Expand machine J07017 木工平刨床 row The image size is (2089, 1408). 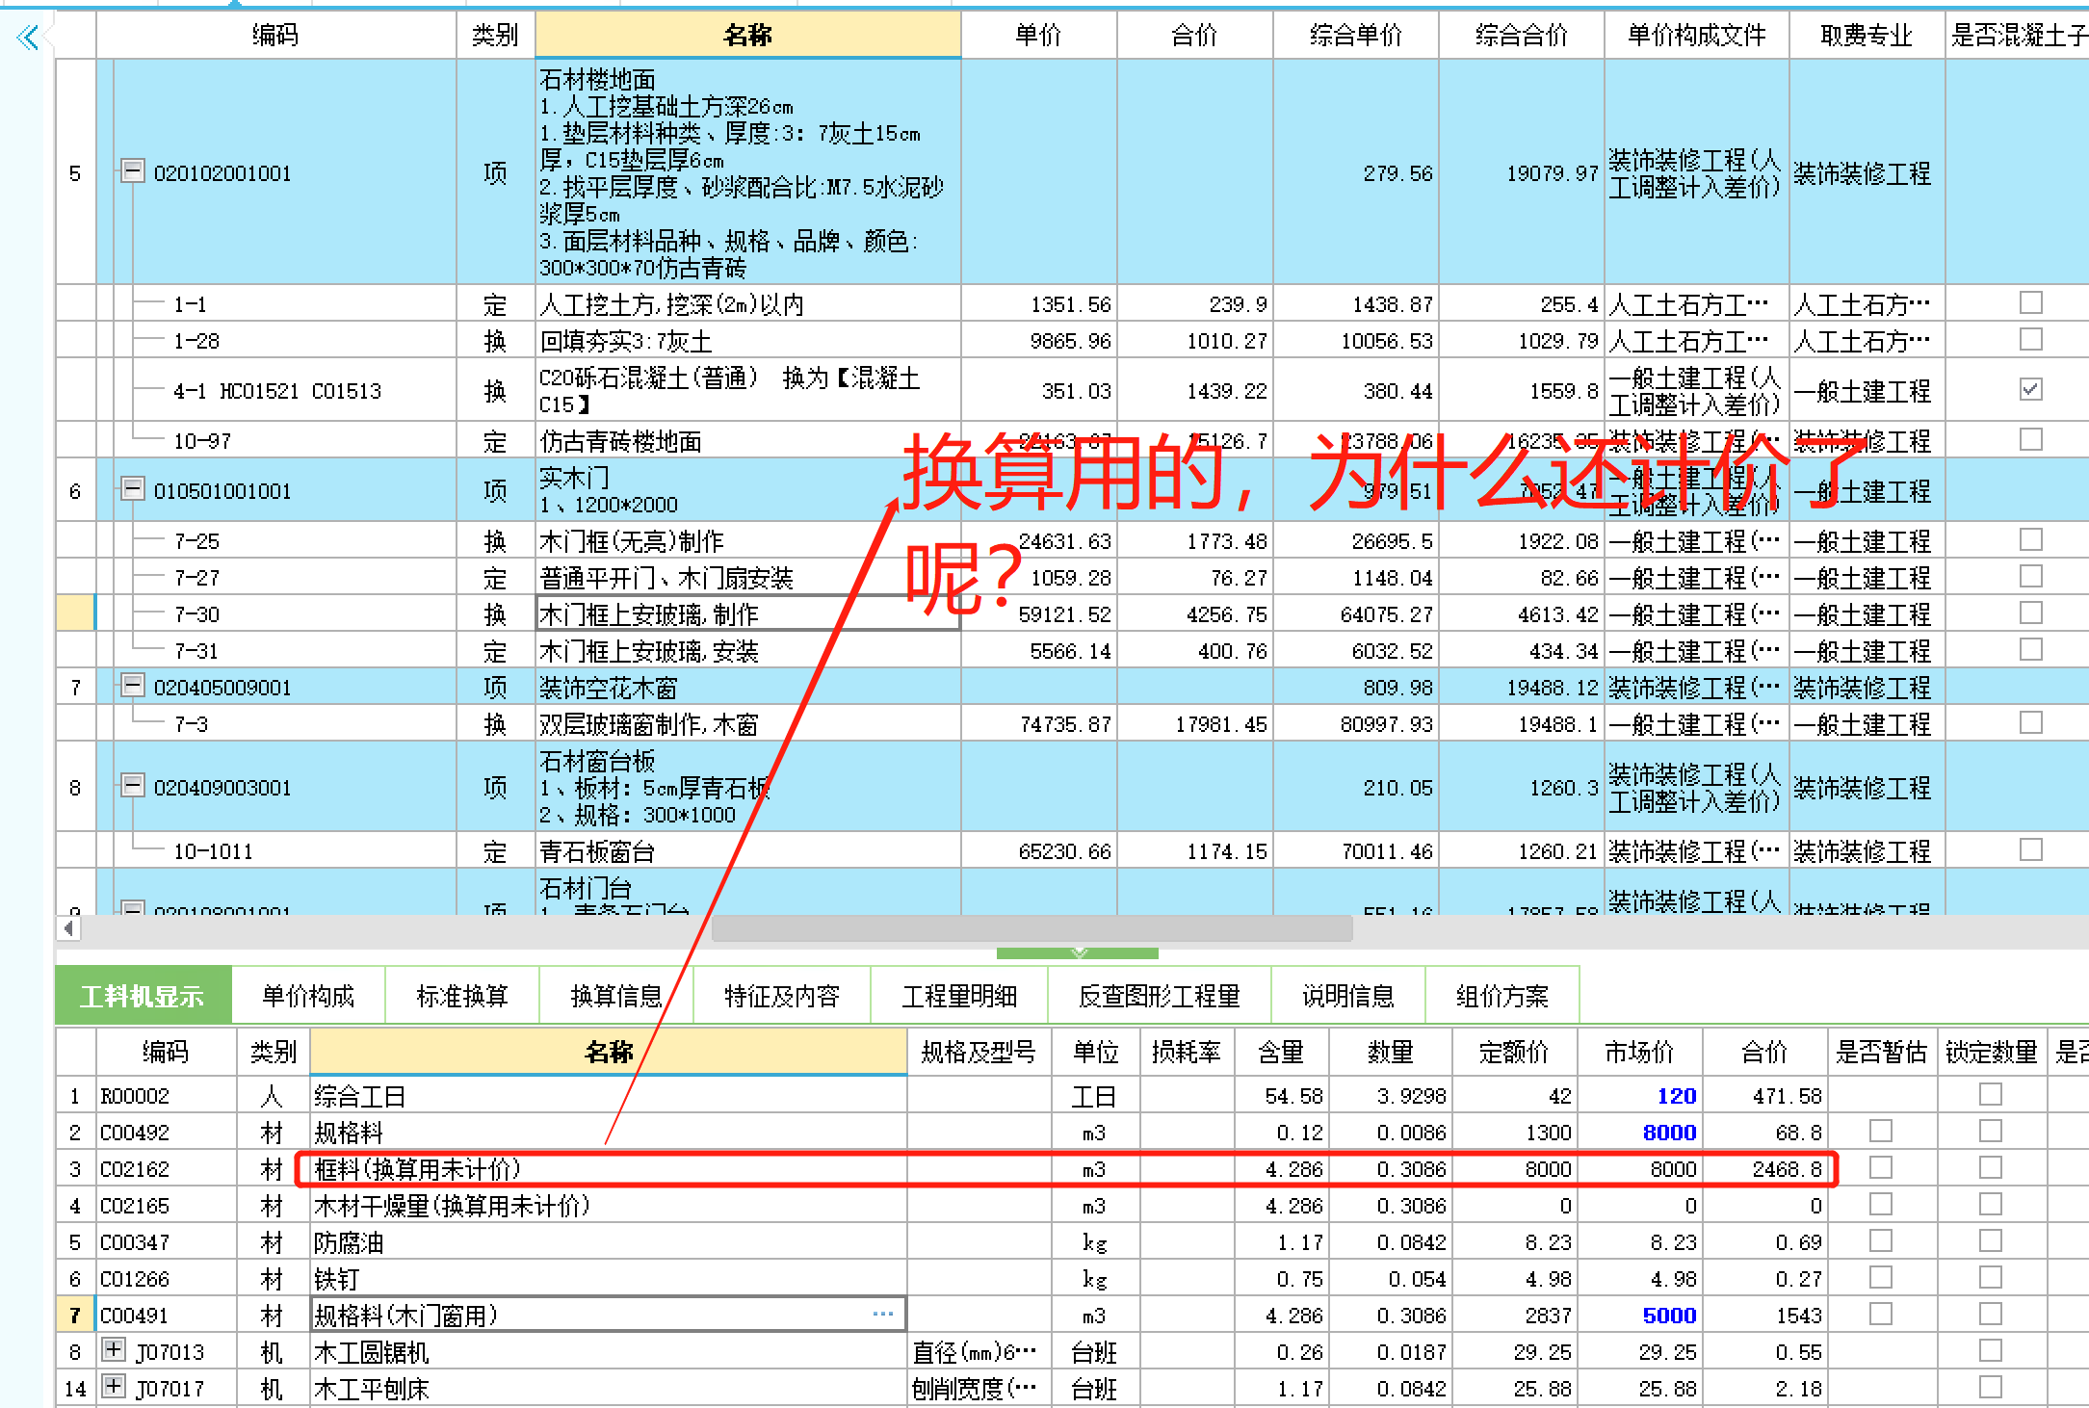(114, 1387)
